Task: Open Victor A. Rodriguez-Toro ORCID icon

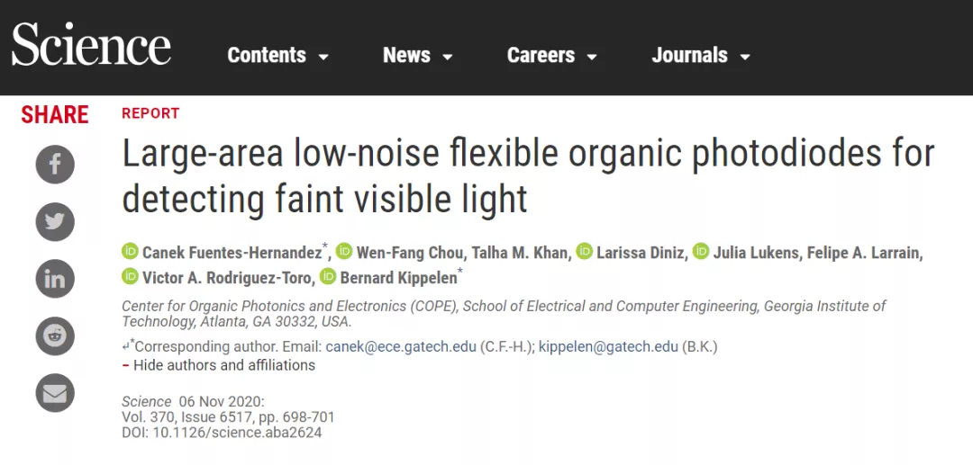Action: coord(130,276)
